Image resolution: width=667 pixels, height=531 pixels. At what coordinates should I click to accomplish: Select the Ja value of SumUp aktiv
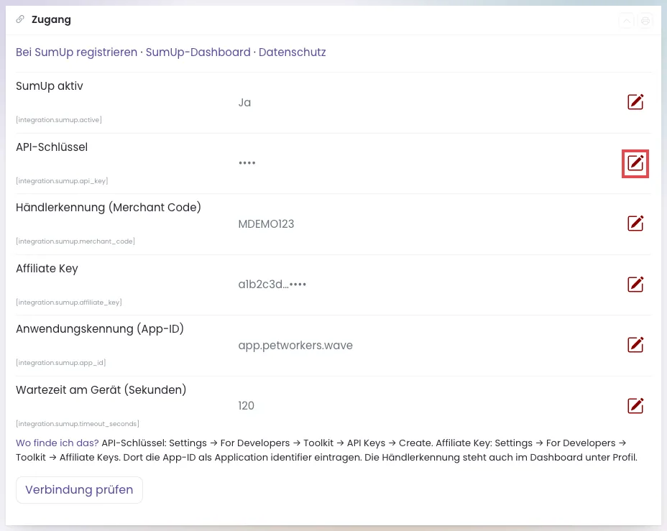coord(244,103)
